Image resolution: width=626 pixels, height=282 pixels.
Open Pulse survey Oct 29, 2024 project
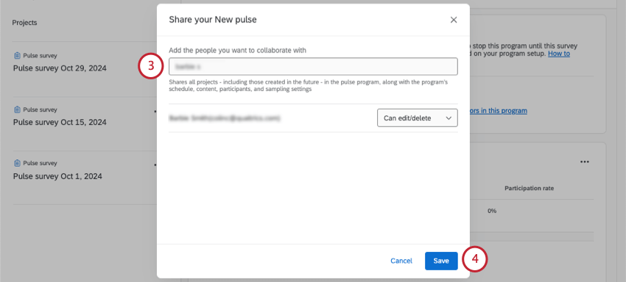click(60, 68)
